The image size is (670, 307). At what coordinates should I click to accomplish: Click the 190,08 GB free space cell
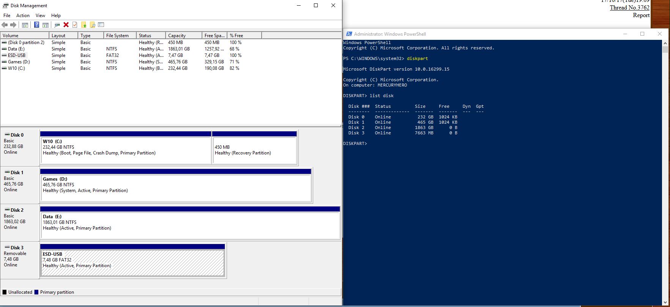click(x=214, y=68)
